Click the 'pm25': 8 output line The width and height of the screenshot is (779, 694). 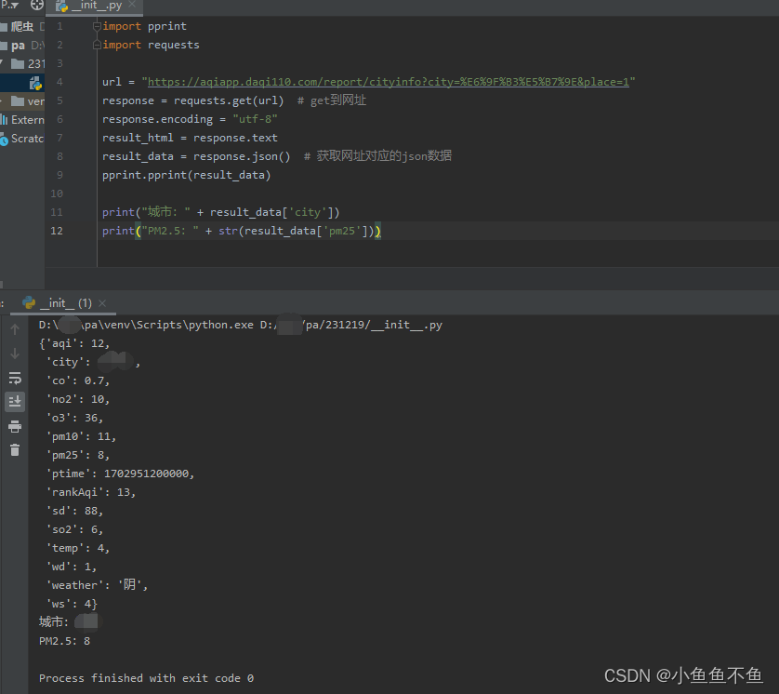click(x=77, y=455)
